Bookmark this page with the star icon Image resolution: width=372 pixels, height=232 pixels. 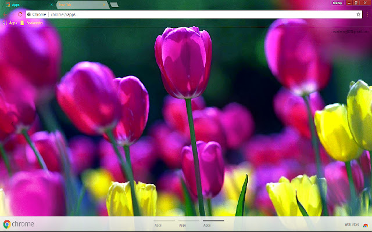pos(358,14)
